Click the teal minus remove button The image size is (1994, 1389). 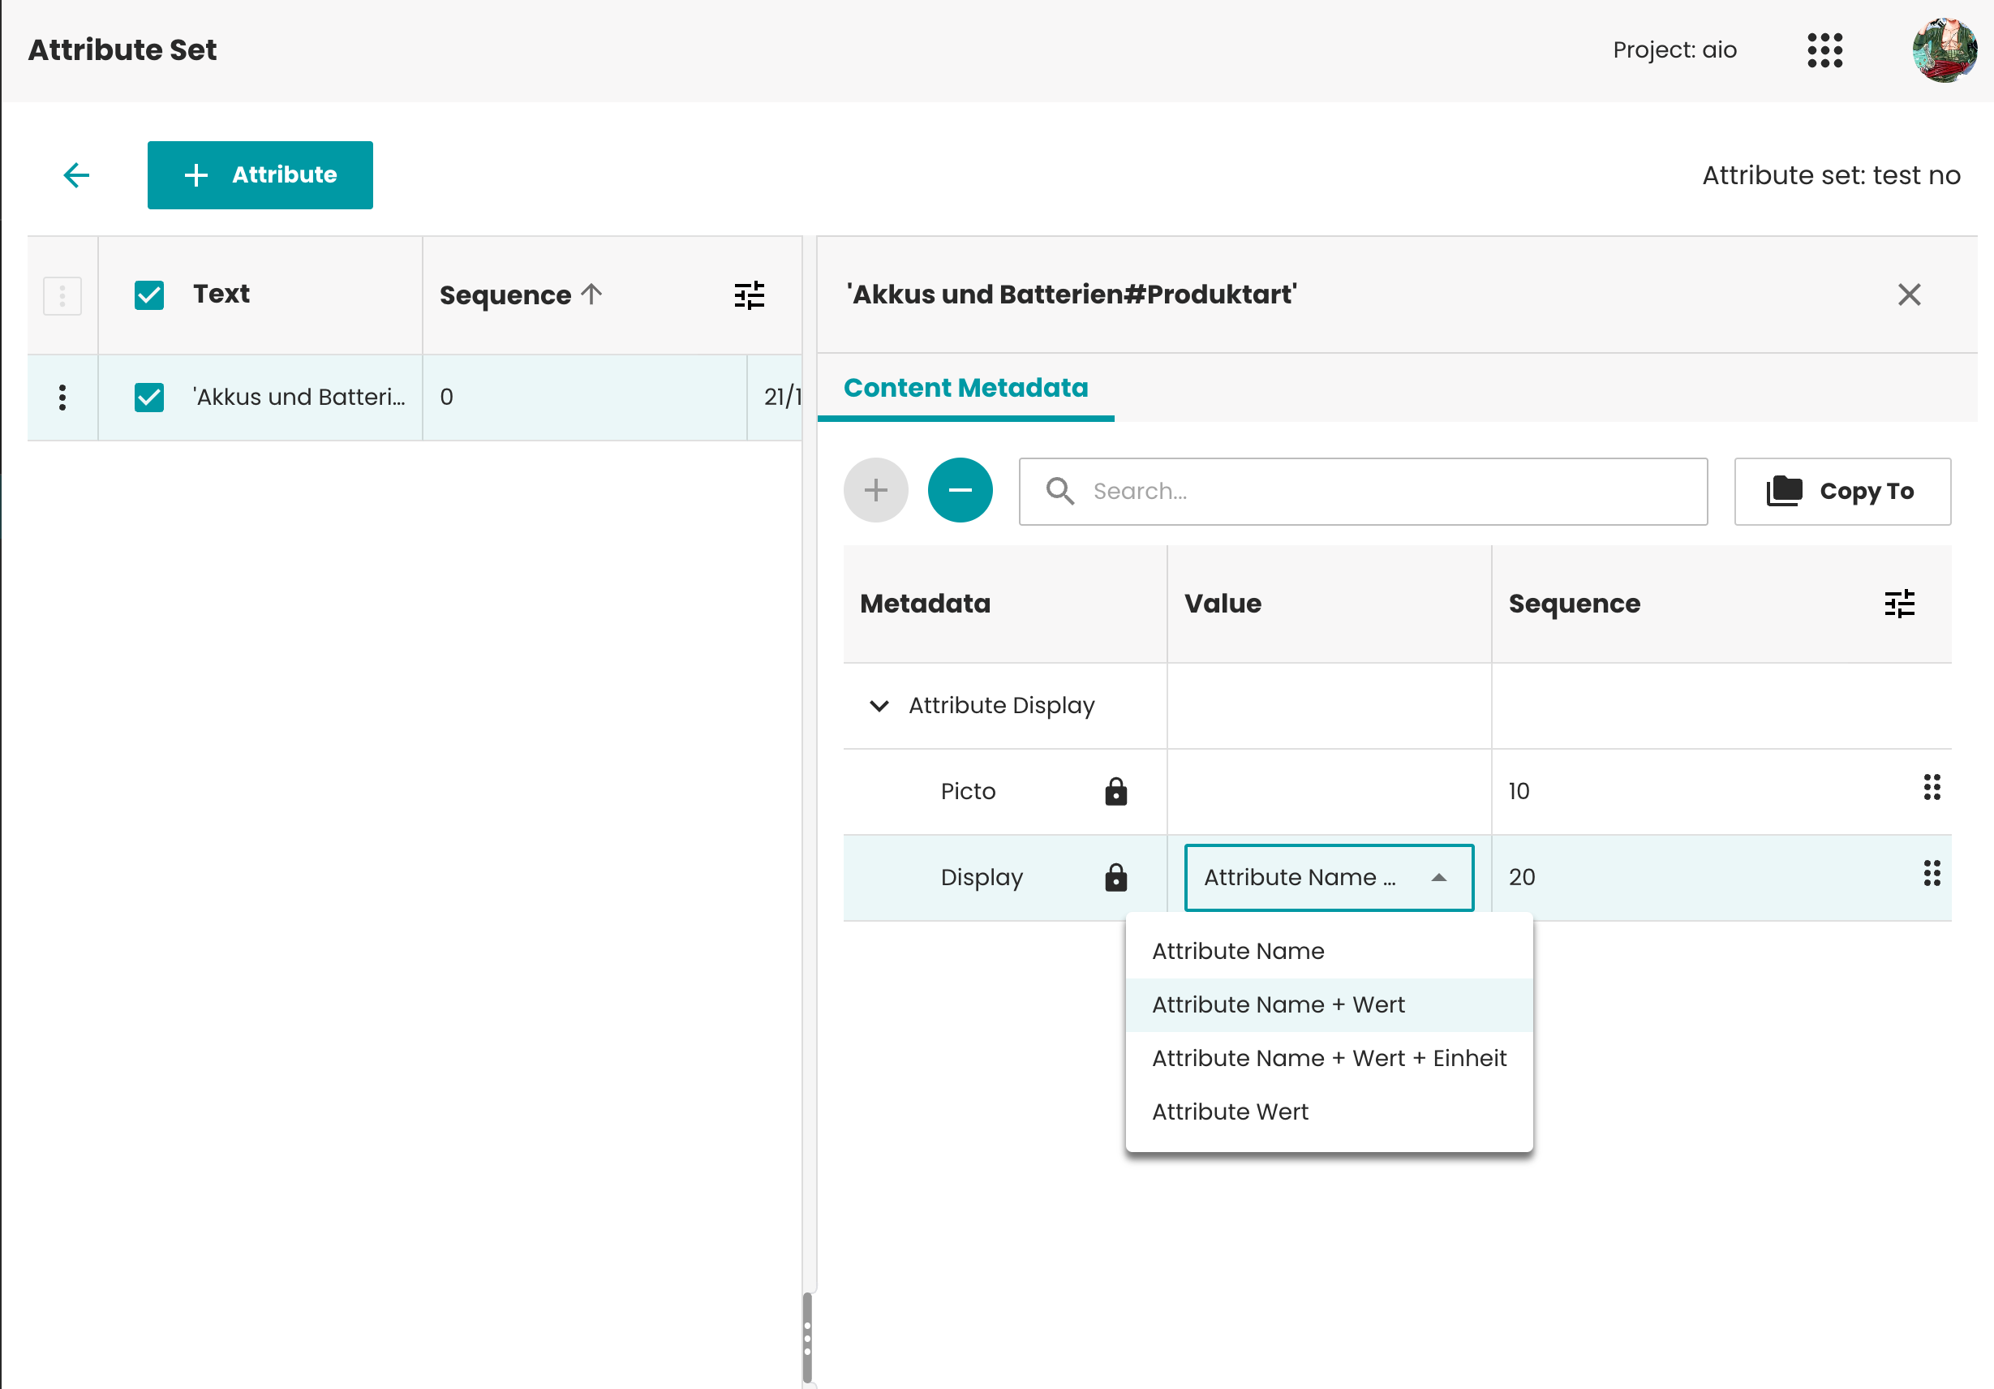[960, 491]
